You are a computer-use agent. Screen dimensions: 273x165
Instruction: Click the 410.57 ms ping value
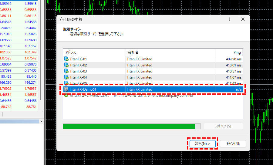click(234, 71)
